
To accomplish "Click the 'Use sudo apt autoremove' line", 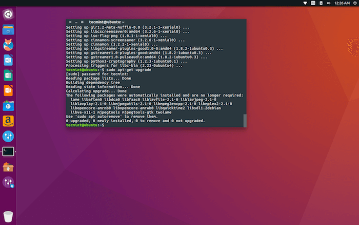I will click(112, 117).
